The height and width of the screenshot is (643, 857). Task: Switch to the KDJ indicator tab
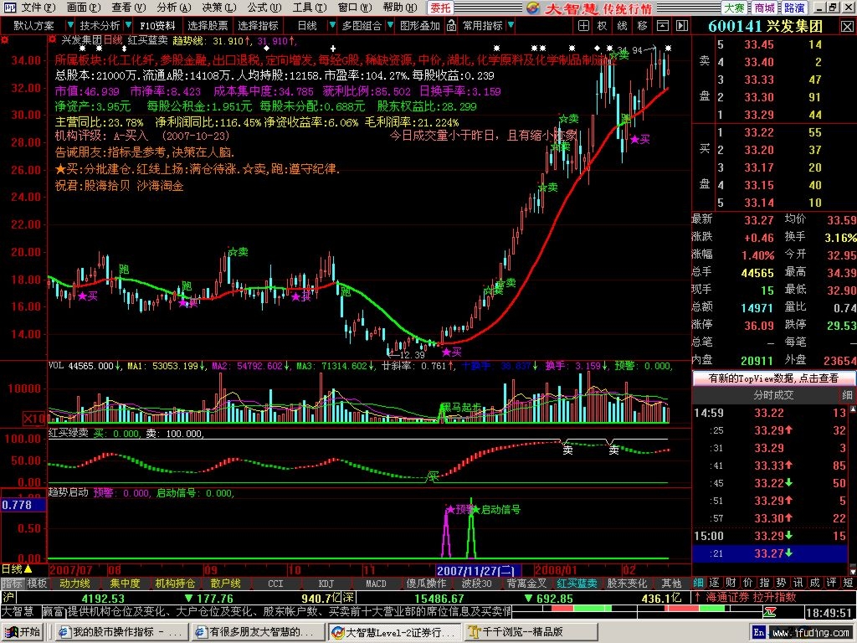click(x=326, y=584)
